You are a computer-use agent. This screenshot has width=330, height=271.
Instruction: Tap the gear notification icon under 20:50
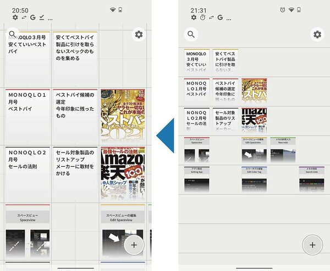15,18
